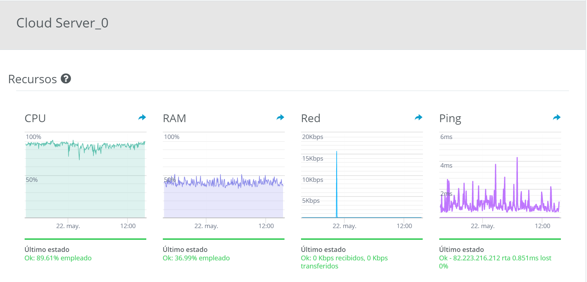
Task: Open the CPU chart share arrow
Action: 142,117
